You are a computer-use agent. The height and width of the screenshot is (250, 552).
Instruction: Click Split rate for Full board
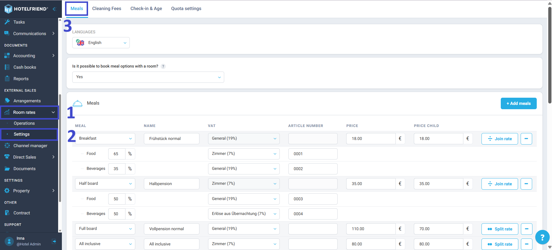point(499,229)
